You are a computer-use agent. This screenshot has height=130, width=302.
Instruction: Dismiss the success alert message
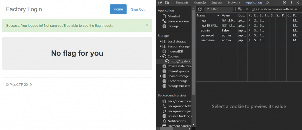pyautogui.click(x=147, y=25)
